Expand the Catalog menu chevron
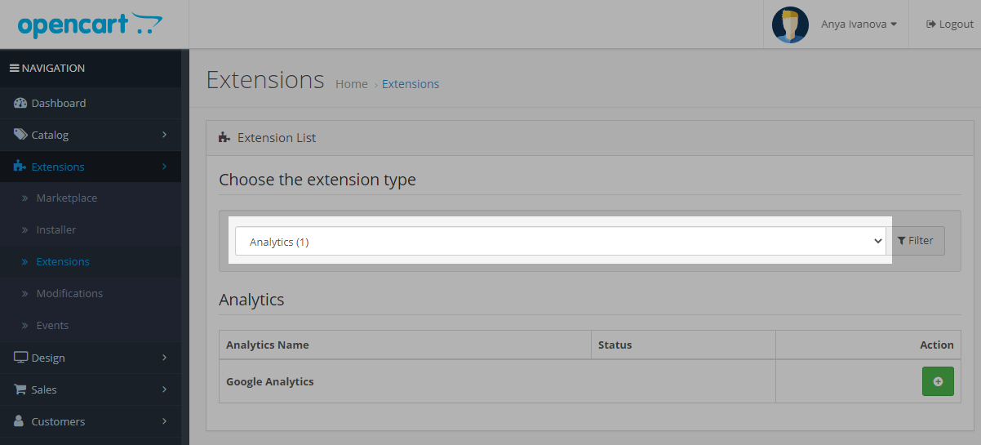Screen dimensions: 981x445 tap(164, 135)
